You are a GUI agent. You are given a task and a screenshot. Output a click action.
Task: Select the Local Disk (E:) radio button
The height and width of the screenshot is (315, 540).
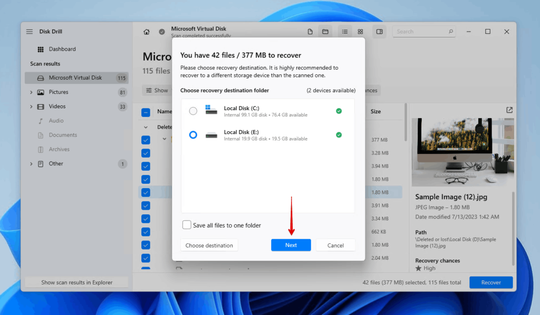[x=193, y=134]
